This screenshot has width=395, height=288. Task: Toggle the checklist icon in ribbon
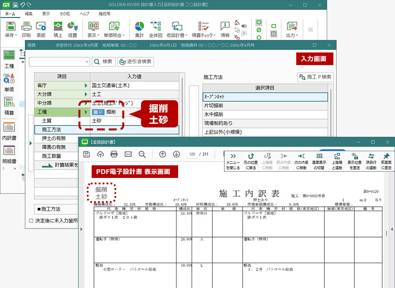click(274, 34)
